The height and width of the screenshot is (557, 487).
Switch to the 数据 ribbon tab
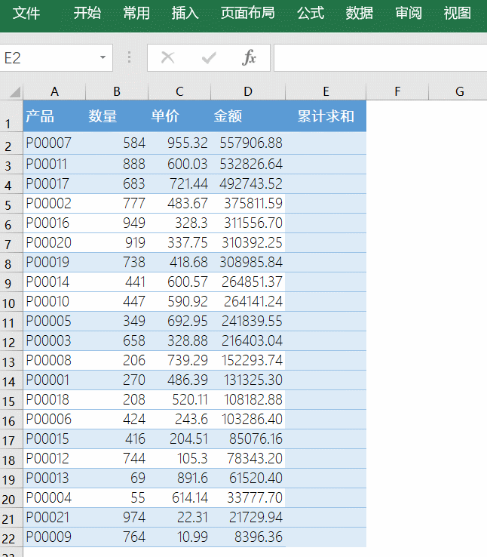click(360, 13)
